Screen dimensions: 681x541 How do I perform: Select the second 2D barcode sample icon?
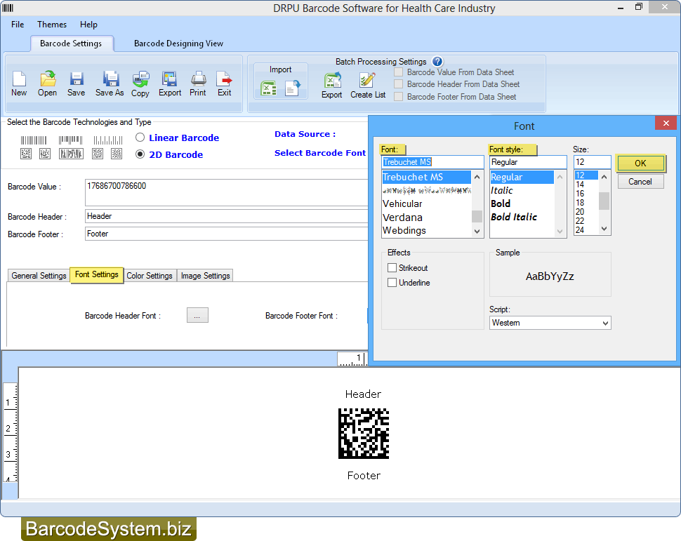[x=45, y=154]
